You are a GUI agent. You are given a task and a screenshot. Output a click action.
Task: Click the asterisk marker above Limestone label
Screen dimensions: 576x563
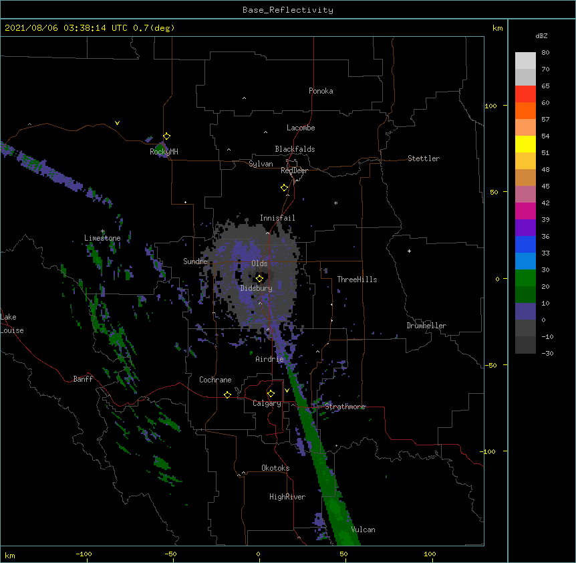pyautogui.click(x=102, y=231)
